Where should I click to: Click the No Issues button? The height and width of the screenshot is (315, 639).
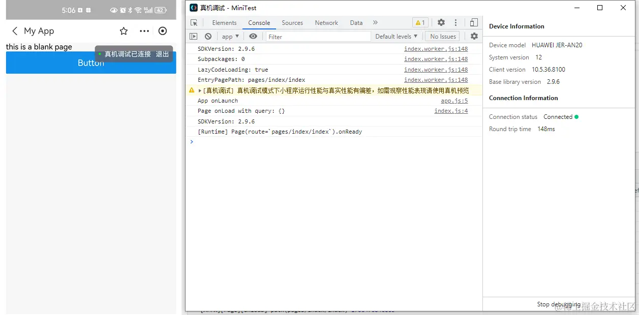(443, 37)
